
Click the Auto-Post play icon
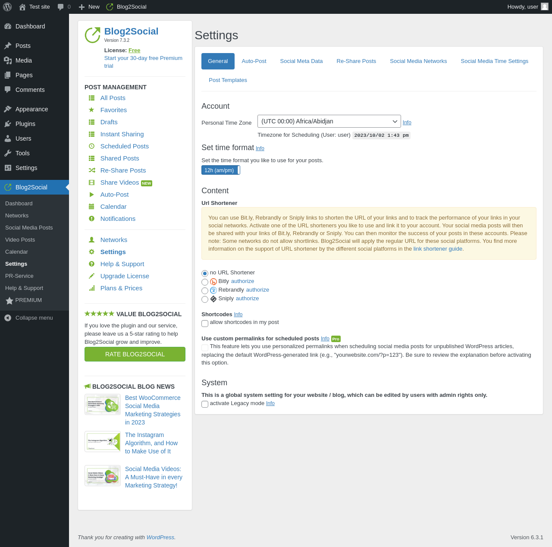pyautogui.click(x=91, y=195)
